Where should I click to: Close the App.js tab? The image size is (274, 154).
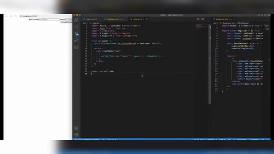click(x=147, y=19)
